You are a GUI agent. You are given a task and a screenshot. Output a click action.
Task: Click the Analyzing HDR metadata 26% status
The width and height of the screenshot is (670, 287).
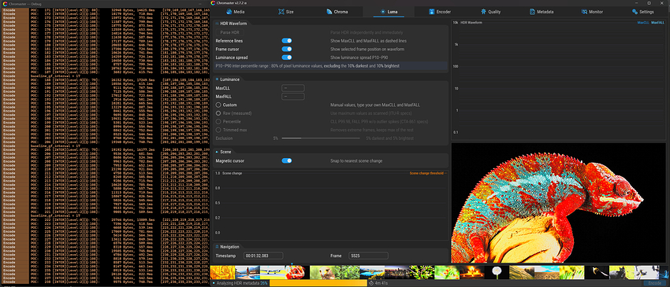(x=242, y=283)
